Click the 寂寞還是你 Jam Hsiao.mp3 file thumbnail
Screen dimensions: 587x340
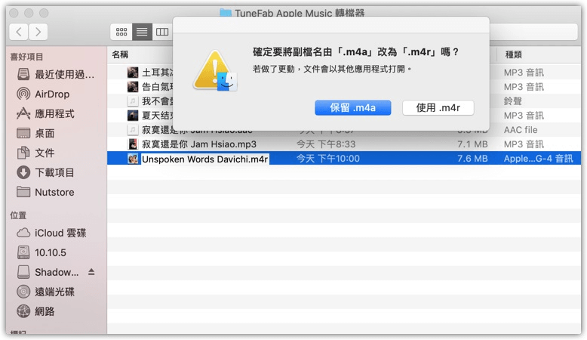point(133,144)
